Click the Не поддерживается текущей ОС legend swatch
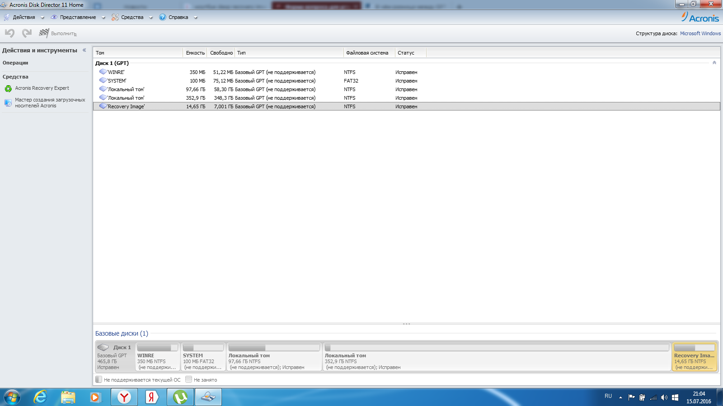This screenshot has width=723, height=406. [99, 379]
